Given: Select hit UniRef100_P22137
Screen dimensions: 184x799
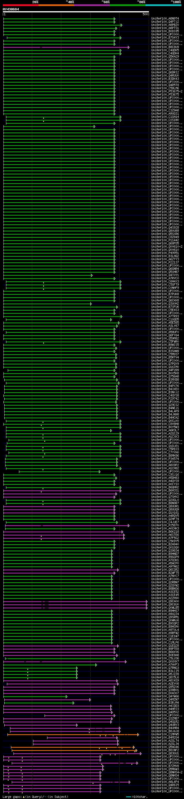Looking at the screenshot, I should pos(165,262).
